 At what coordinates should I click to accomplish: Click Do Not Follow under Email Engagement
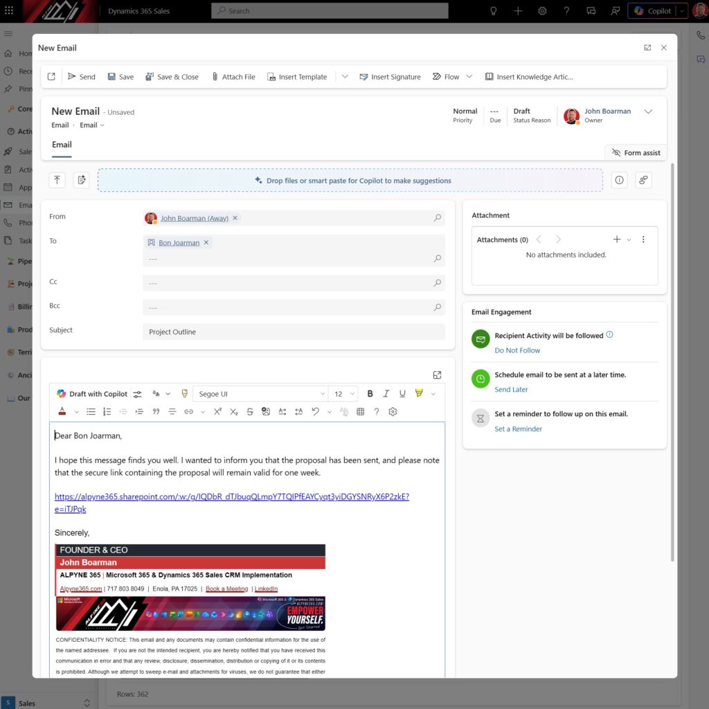517,350
